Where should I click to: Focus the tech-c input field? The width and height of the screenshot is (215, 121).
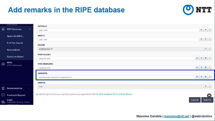pos(118,40)
